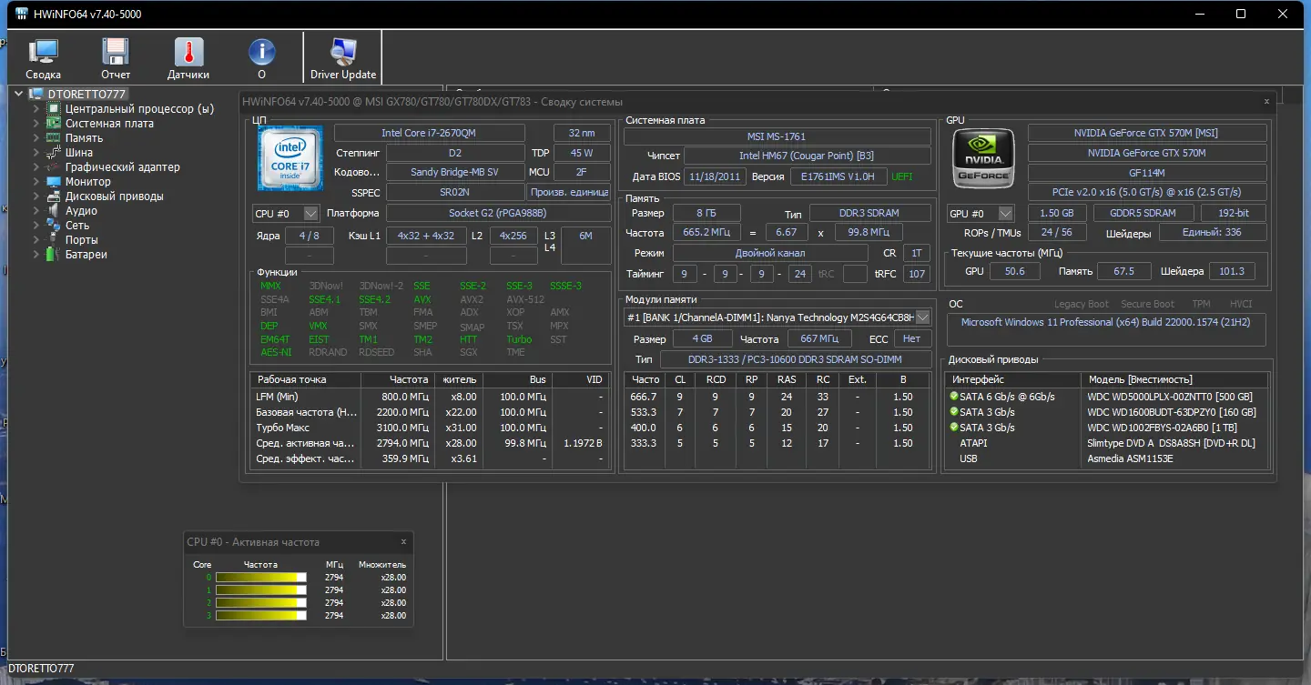1311x685 pixels.
Task: Close the CPU #0 Активная частота window
Action: click(x=403, y=541)
